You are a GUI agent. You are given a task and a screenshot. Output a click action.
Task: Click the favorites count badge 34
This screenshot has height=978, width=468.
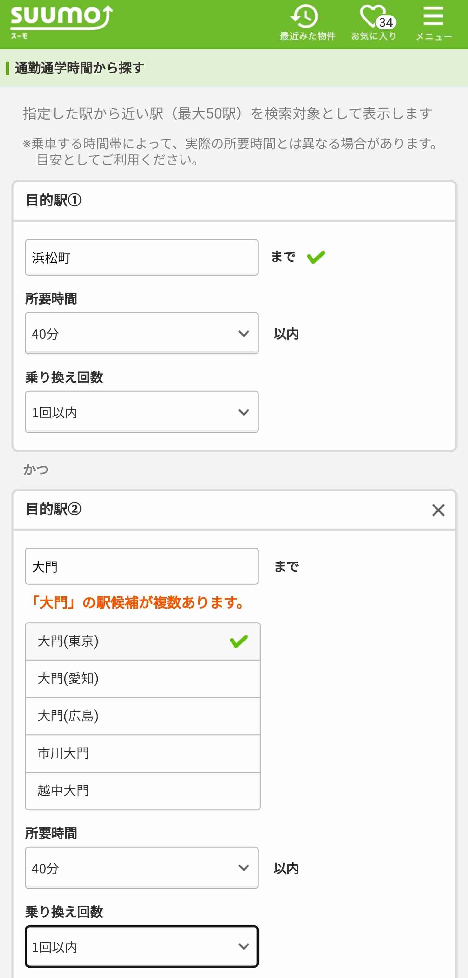386,23
